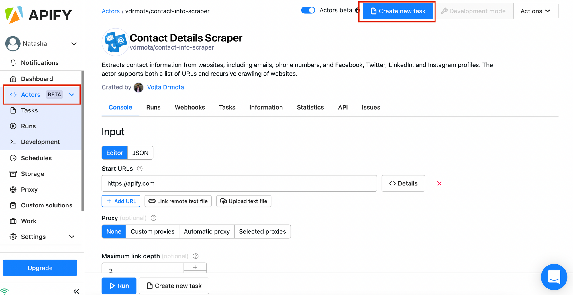This screenshot has width=573, height=295.
Task: Click the Proxy globe icon
Action: (x=13, y=189)
